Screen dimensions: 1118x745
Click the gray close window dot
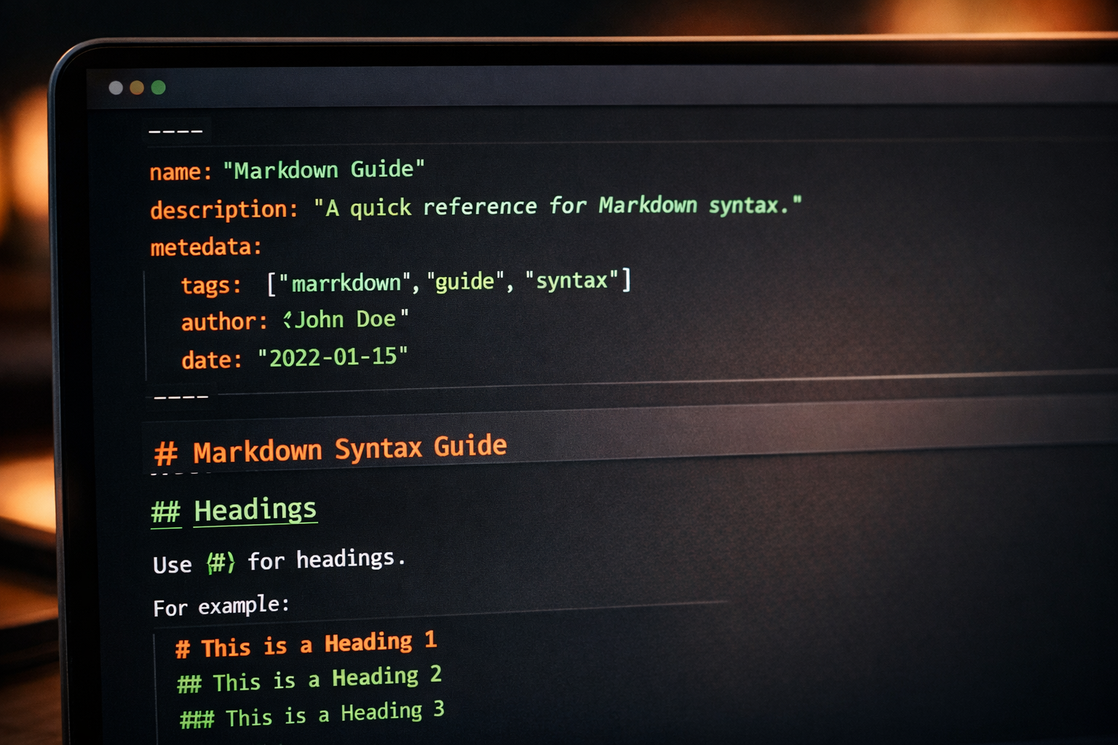(x=116, y=88)
